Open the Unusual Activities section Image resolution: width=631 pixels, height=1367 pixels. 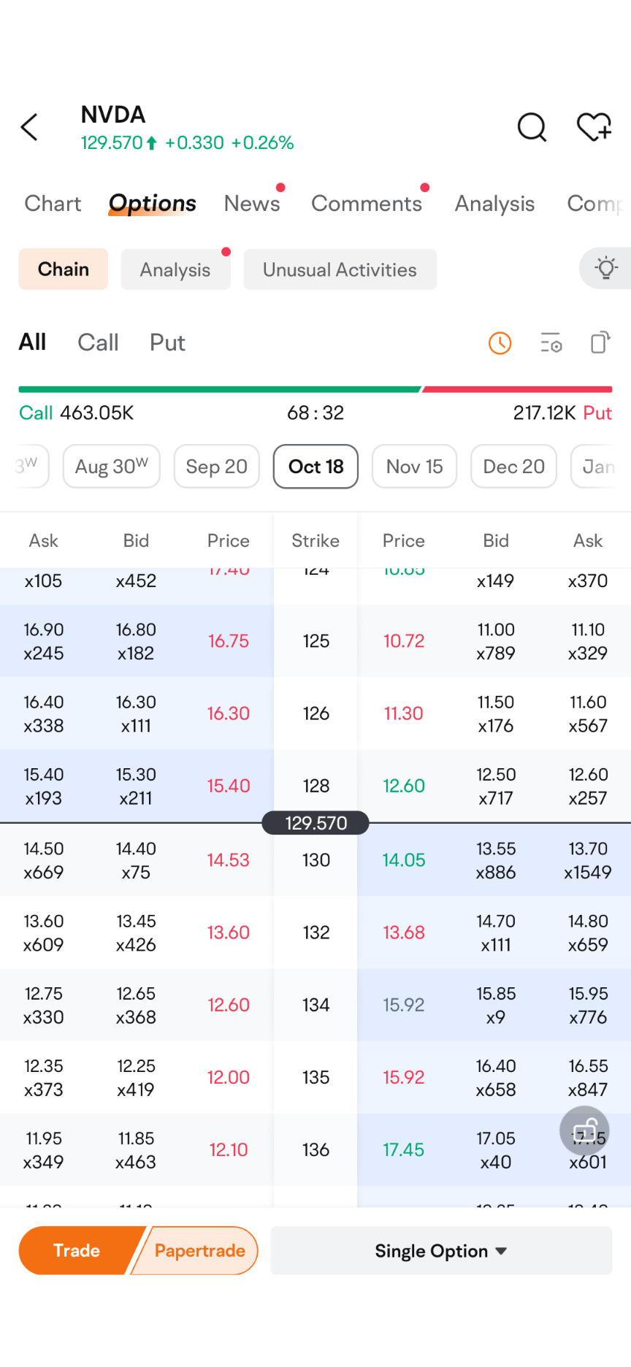click(340, 269)
